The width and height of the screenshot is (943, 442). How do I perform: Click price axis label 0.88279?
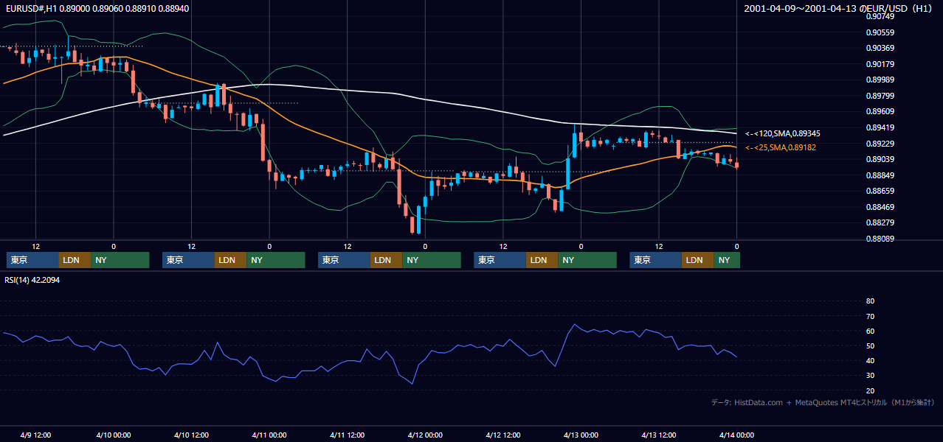click(880, 222)
